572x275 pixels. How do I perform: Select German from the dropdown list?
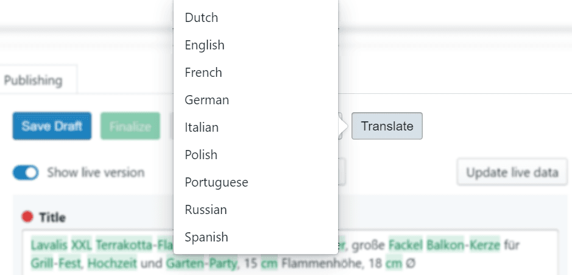[x=207, y=100]
